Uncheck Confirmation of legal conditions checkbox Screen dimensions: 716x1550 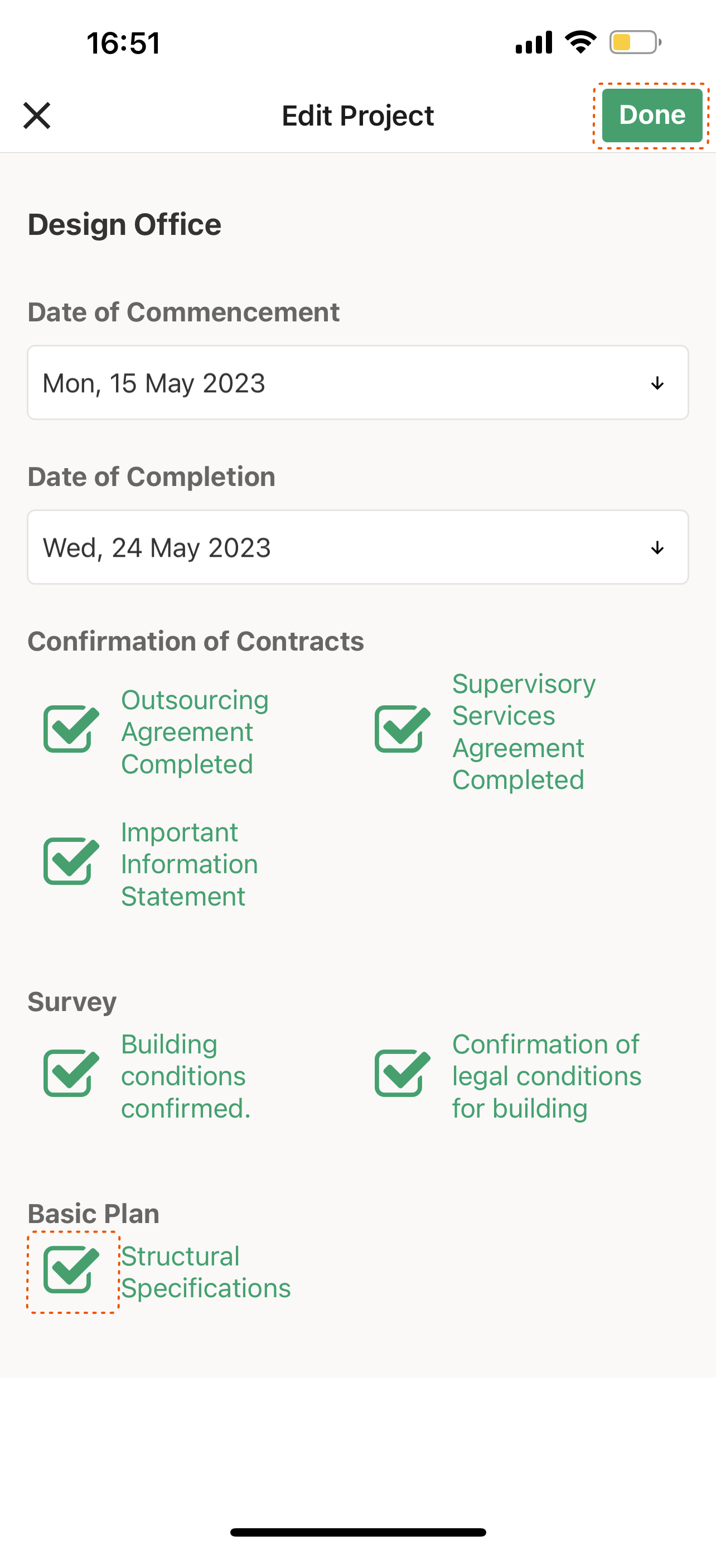pyautogui.click(x=401, y=1074)
